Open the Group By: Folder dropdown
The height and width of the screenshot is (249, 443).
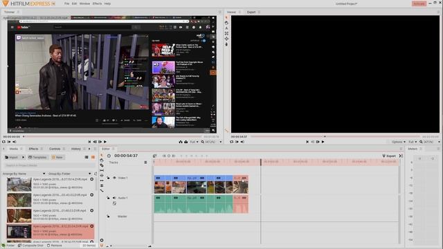point(69,174)
